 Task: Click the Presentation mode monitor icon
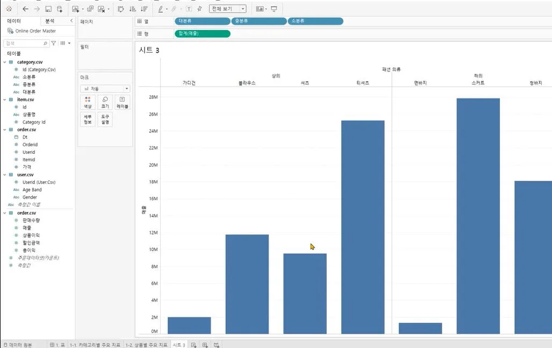[274, 9]
